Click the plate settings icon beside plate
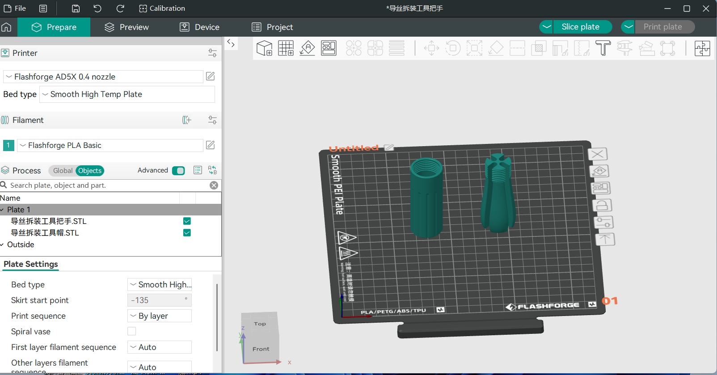The height and width of the screenshot is (375, 717). pos(603,222)
